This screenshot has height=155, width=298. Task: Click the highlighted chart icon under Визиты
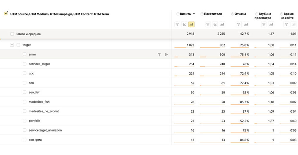point(191,25)
